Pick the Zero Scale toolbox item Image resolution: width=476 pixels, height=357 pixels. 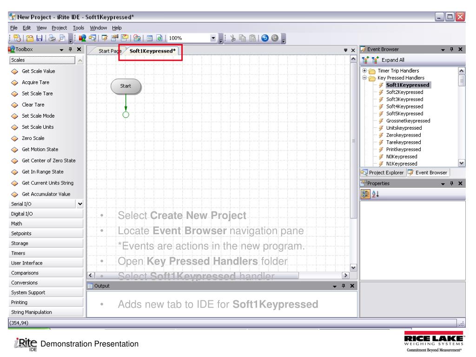(x=33, y=138)
